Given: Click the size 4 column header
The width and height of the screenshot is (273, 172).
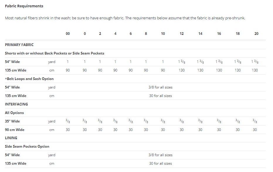Looking at the screenshot, I should (x=115, y=34).
